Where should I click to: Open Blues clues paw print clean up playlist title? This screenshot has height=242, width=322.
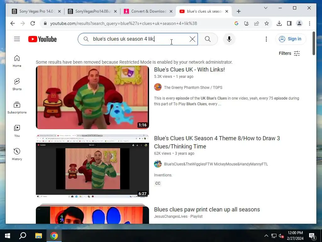207,210
